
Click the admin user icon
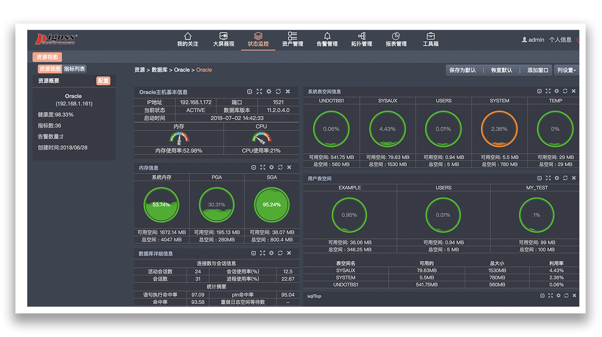click(x=524, y=40)
